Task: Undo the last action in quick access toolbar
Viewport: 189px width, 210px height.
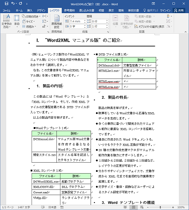Action: (x=13, y=4)
